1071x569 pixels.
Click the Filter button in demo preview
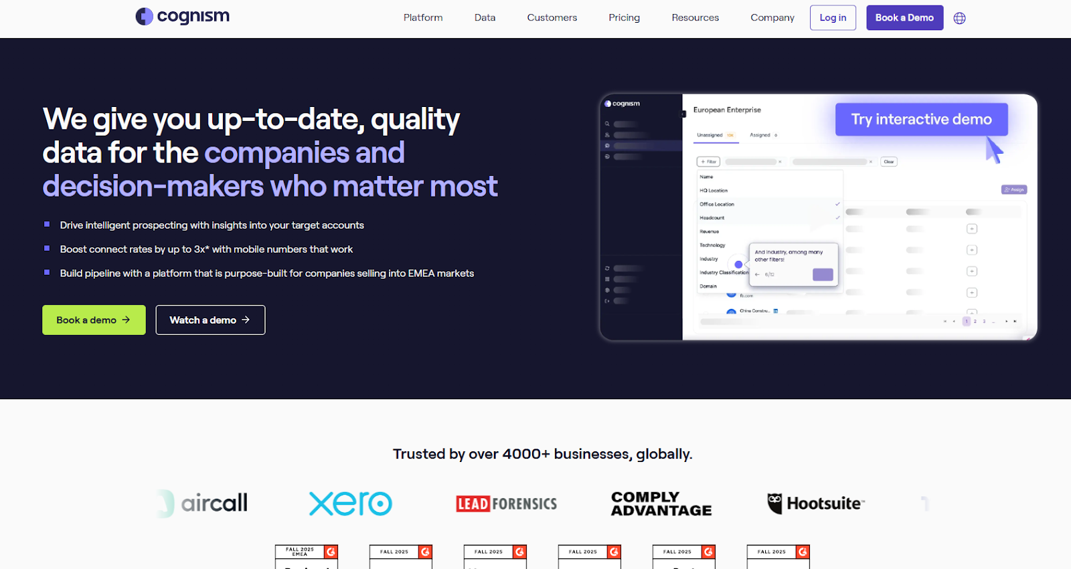(708, 162)
